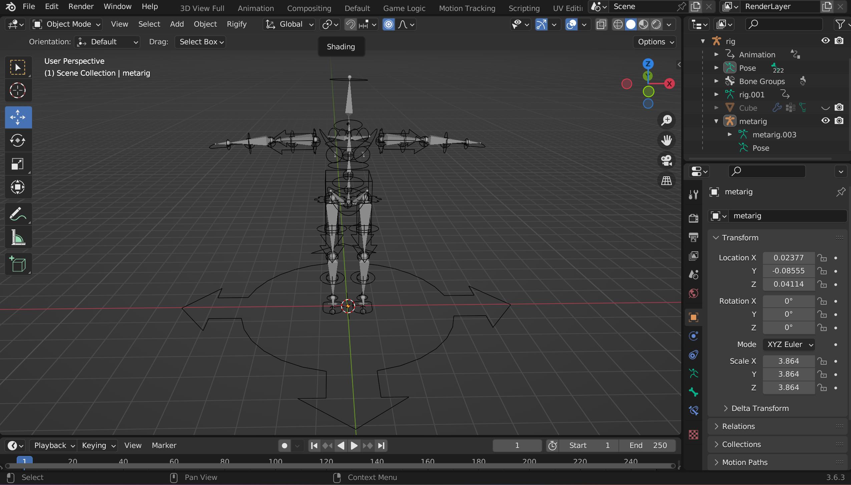
Task: Click the Scale X value field
Action: (789, 361)
